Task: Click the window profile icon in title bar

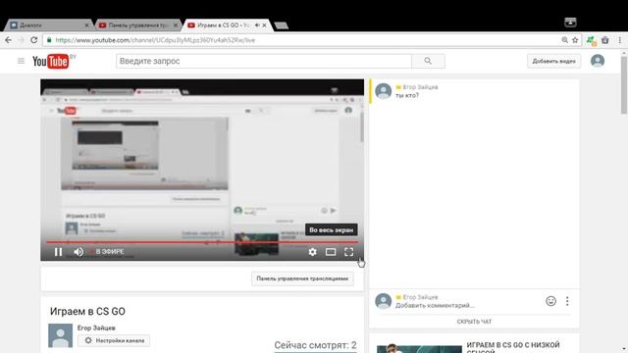Action: coord(570,23)
